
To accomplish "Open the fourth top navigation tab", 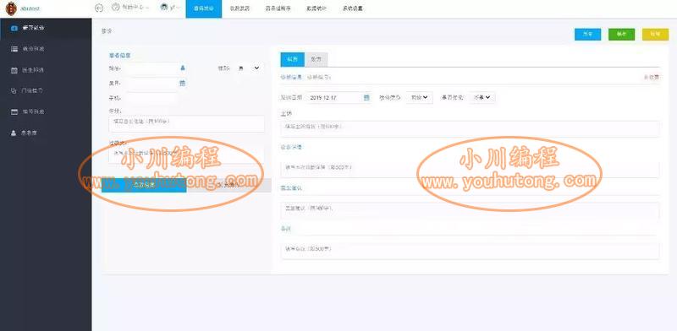I will [316, 9].
